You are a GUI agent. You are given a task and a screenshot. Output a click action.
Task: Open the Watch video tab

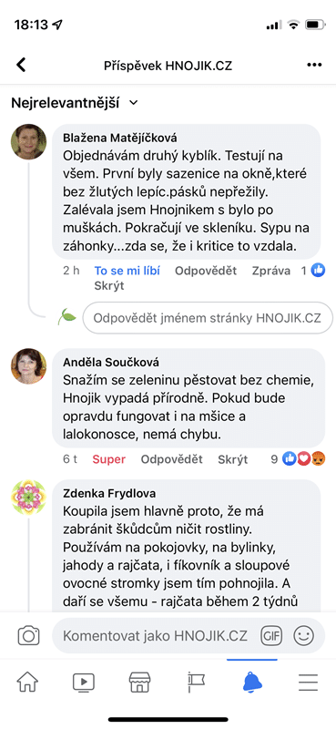(84, 682)
